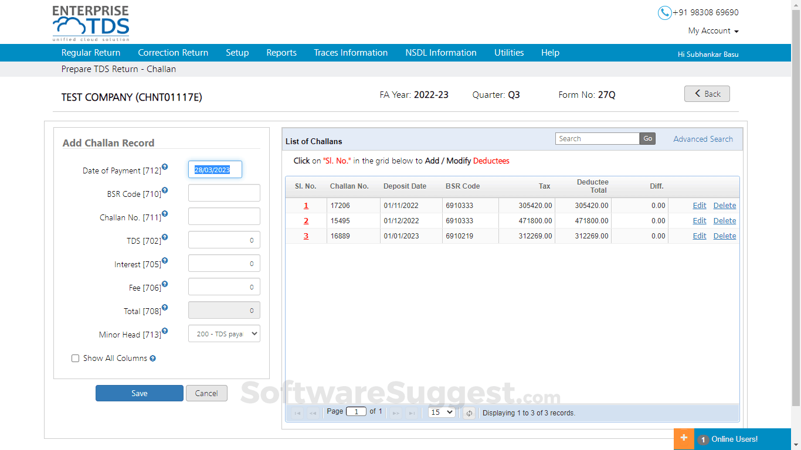Enable the Show All Columns checkbox

75,358
